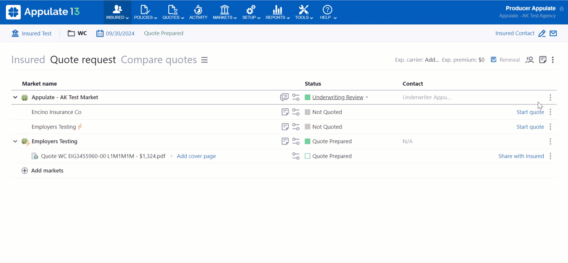Click the power logout icon

point(561,9)
